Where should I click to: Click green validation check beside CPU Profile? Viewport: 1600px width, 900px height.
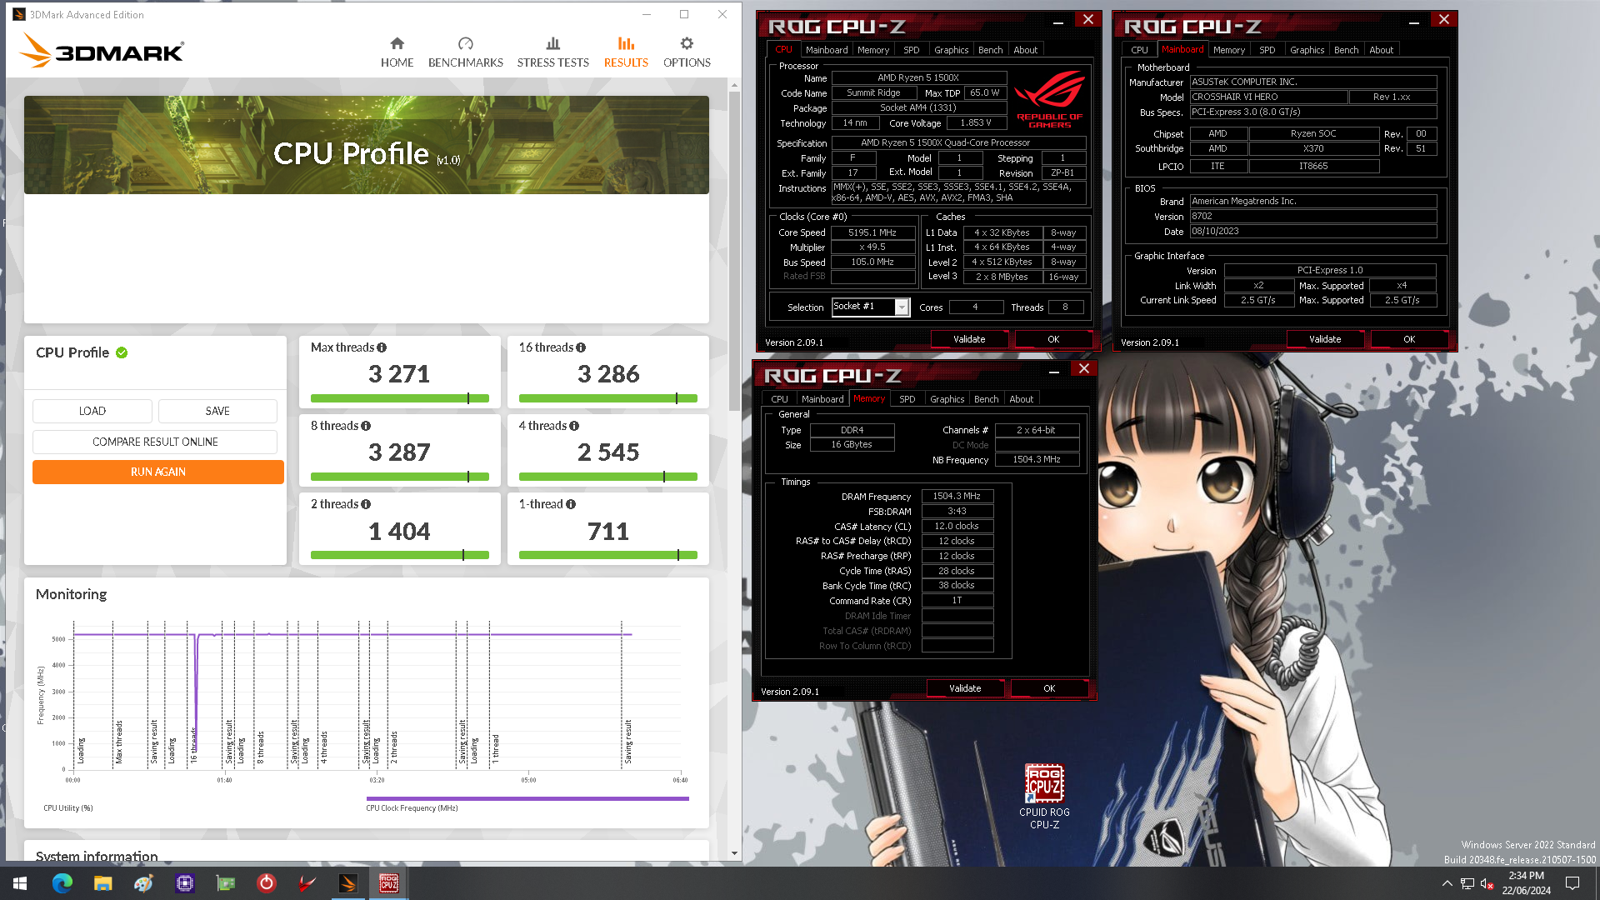(x=122, y=352)
